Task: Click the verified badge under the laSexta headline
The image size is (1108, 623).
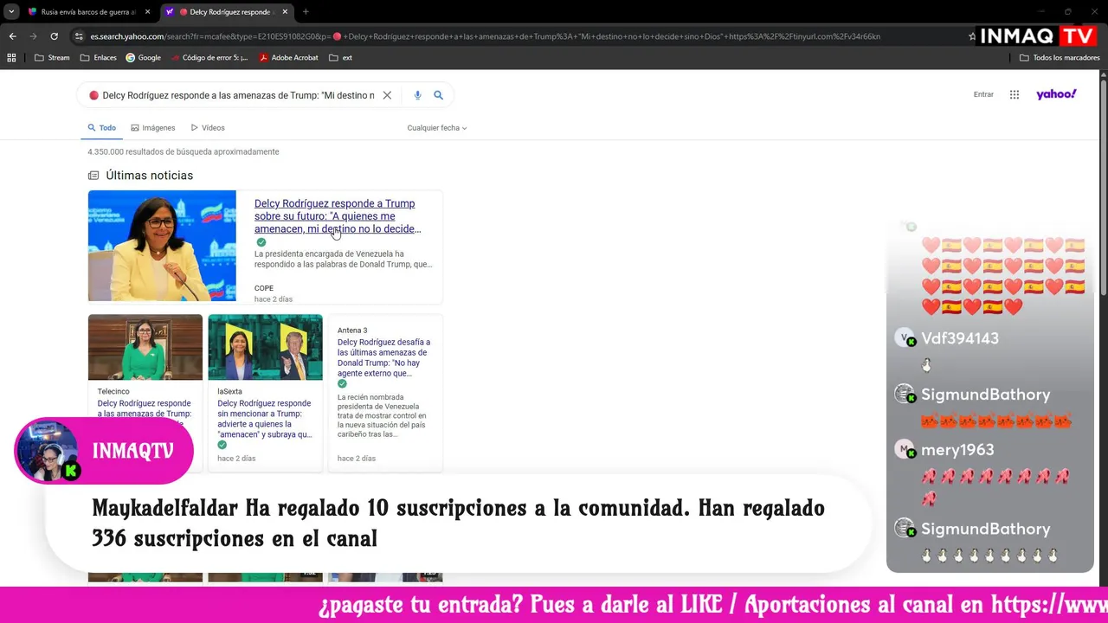Action: 222,445
